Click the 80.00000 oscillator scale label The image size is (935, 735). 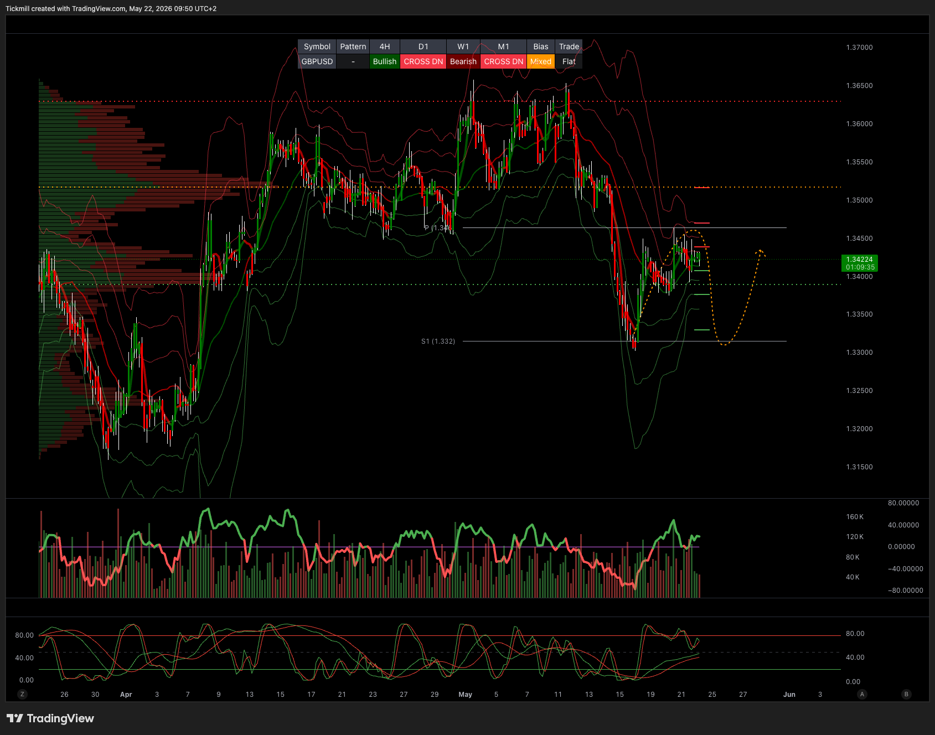coord(903,503)
